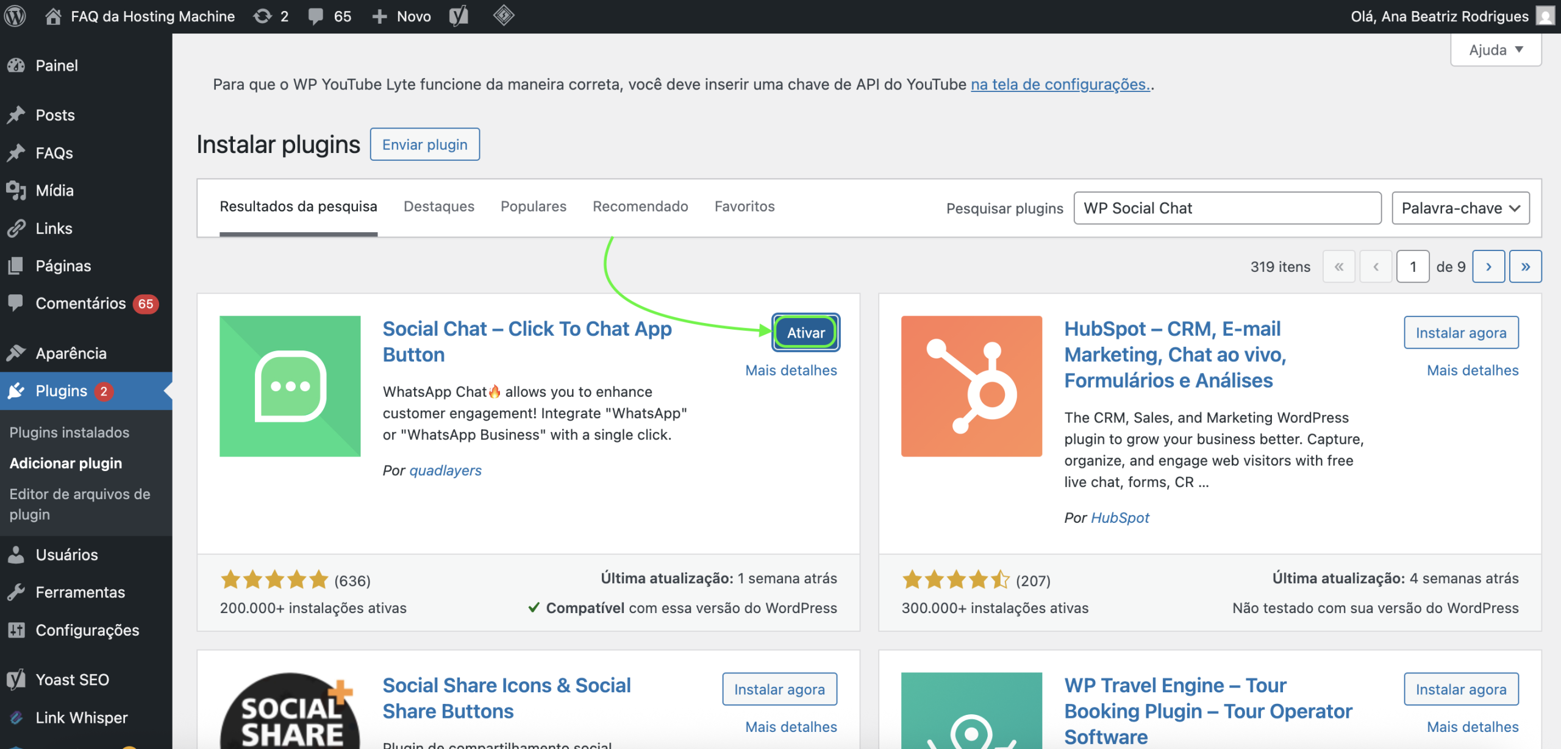
Task: Expand the Ajuda help panel
Action: (x=1496, y=50)
